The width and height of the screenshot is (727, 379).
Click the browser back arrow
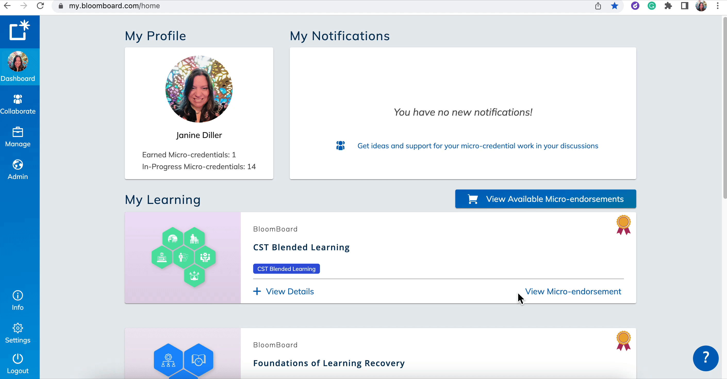[x=7, y=6]
